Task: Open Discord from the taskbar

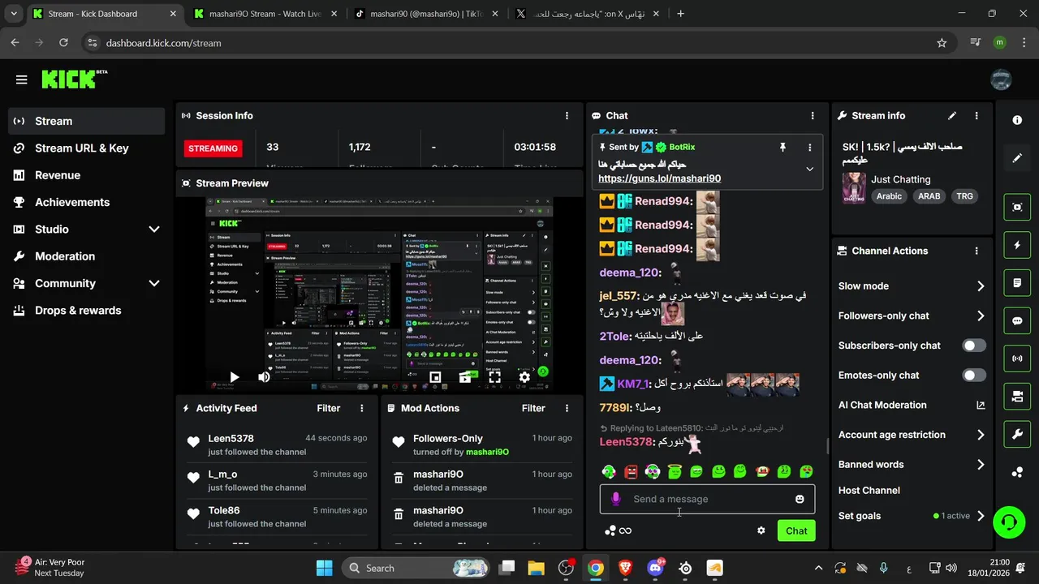Action: point(655,568)
